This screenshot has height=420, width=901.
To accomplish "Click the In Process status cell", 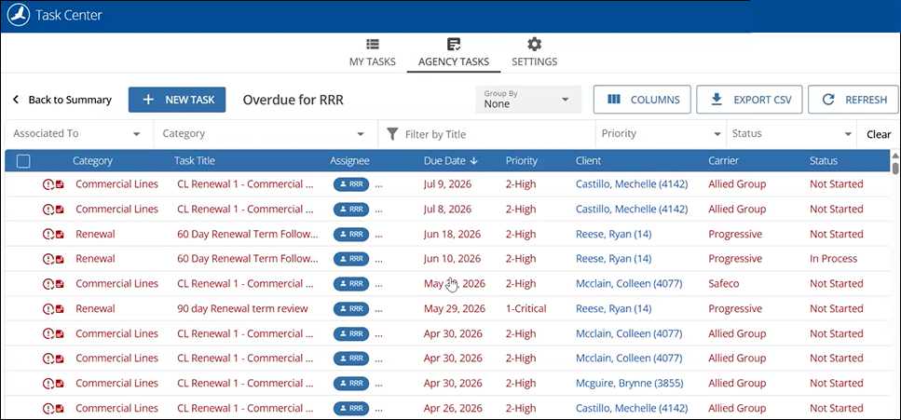I will pyautogui.click(x=833, y=259).
